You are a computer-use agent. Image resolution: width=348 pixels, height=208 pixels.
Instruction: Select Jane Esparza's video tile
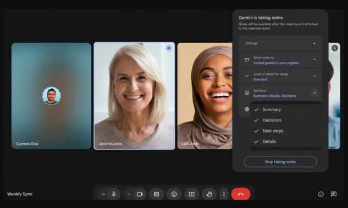point(134,96)
